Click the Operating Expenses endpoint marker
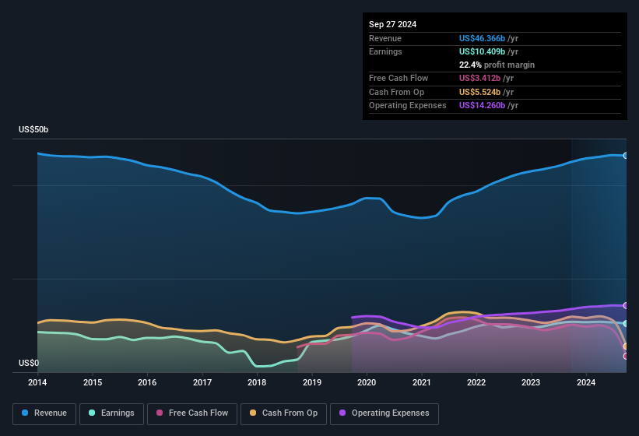This screenshot has height=436, width=639. pyautogui.click(x=626, y=306)
